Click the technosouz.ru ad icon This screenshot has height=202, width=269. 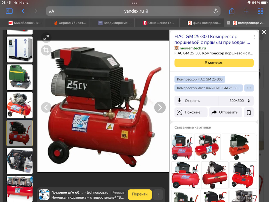(x=44, y=194)
